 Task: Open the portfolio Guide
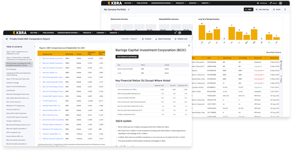point(277,9)
